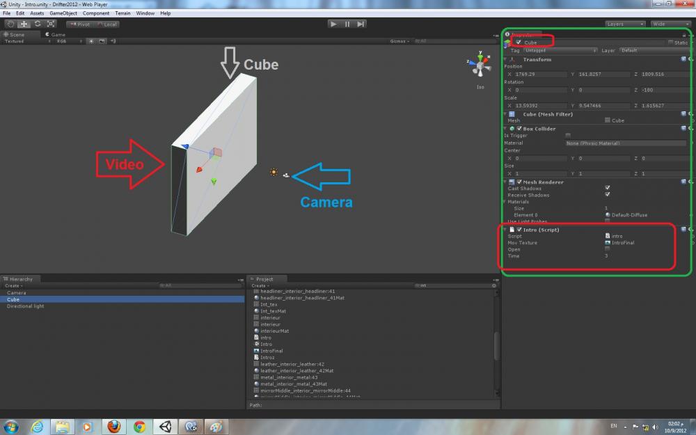Toggle Local/Global handle rotation button

[107, 24]
